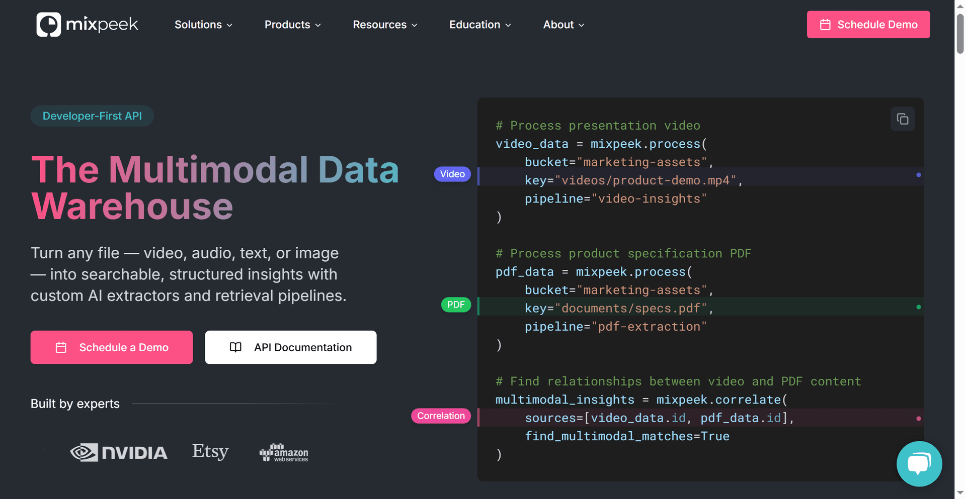The width and height of the screenshot is (966, 499).
Task: Click the Amazon Web Services logo
Action: (x=284, y=453)
